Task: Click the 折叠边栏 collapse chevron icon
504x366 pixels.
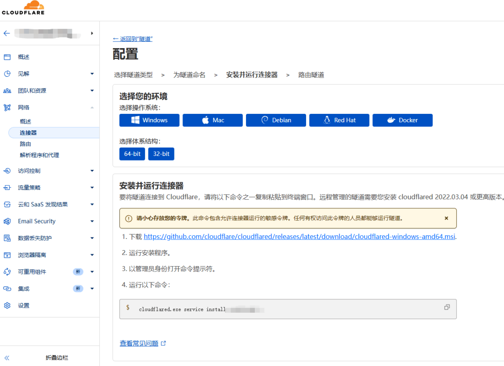Action: pos(7,358)
